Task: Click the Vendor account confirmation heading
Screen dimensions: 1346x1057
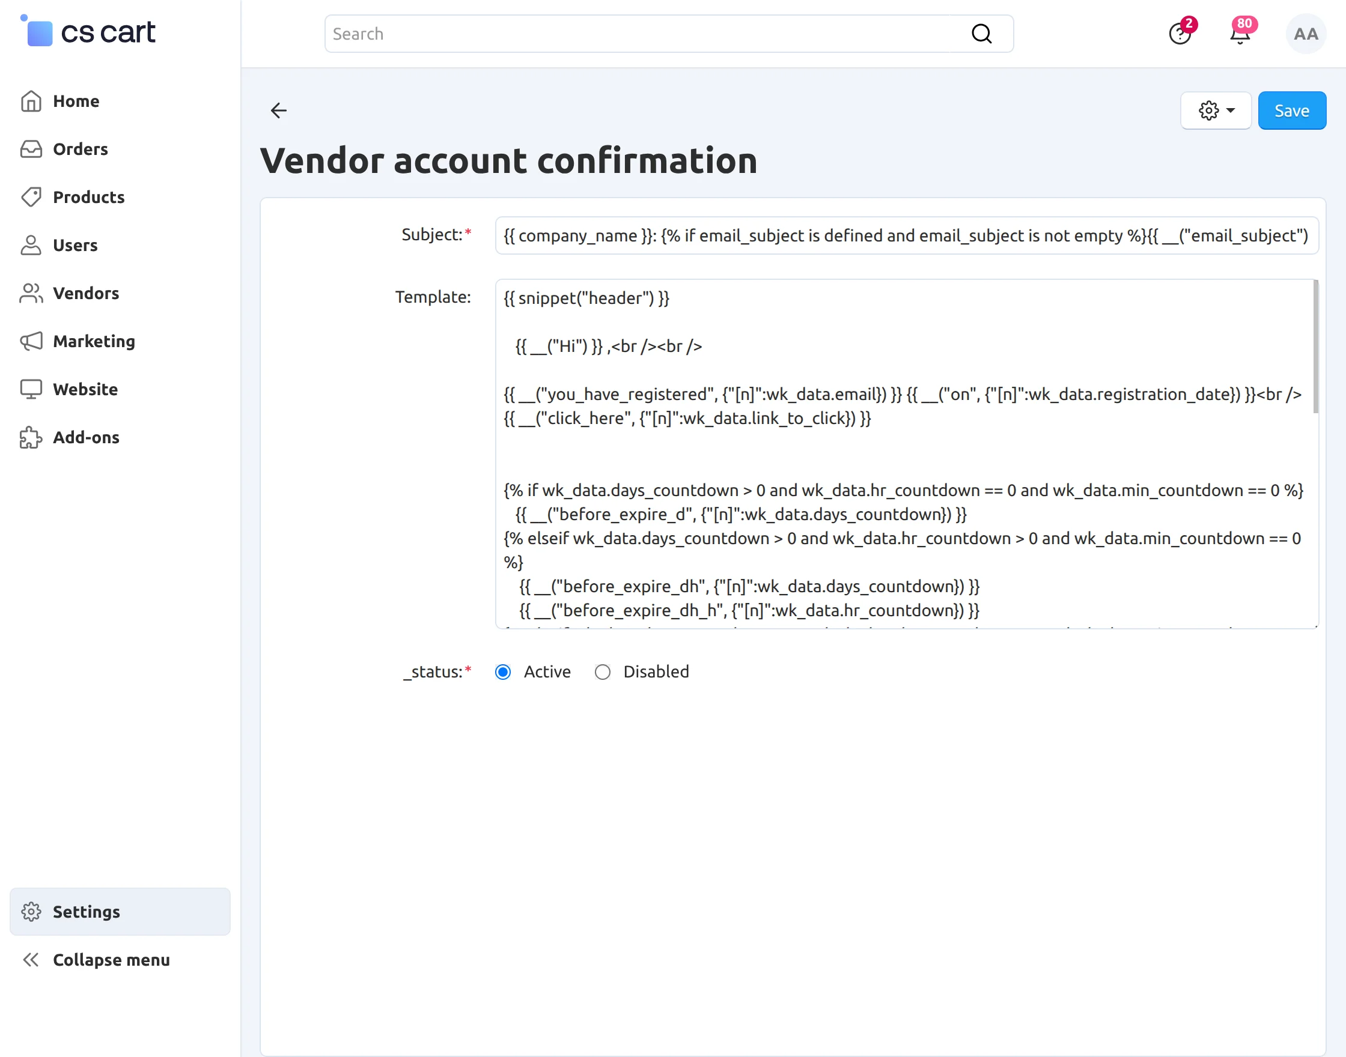Action: 508,161
